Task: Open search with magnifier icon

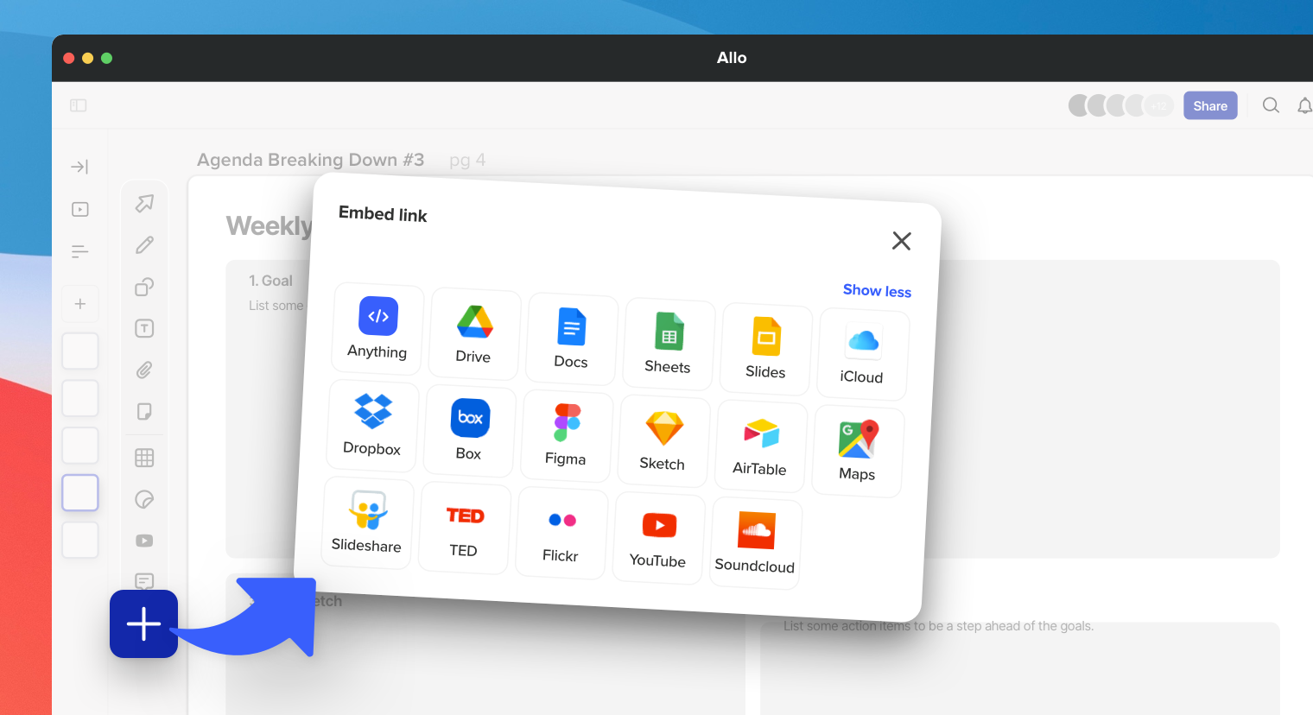Action: (1271, 105)
